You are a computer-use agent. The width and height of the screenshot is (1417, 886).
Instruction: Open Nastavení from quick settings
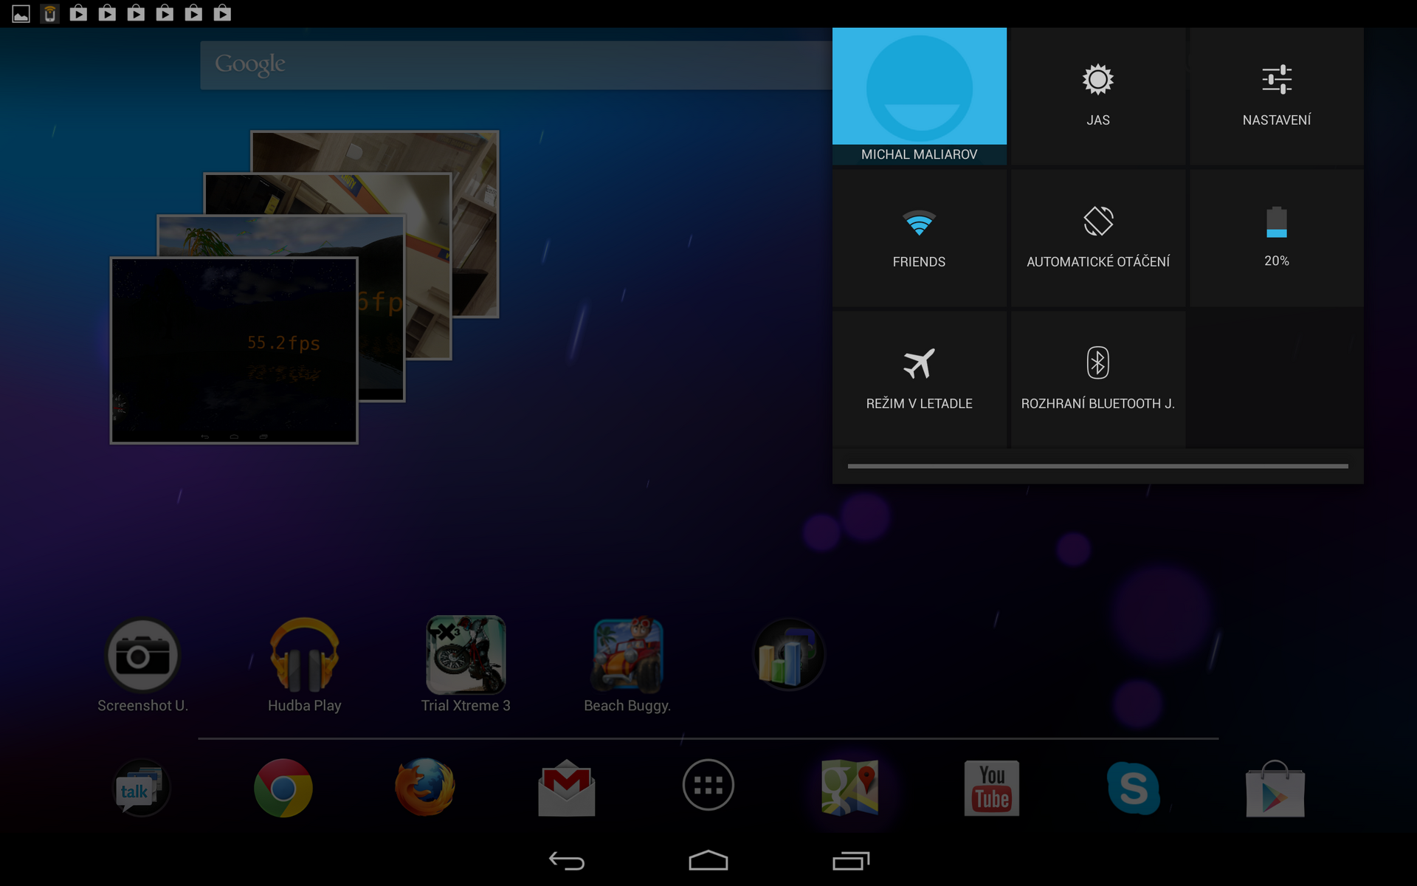(x=1276, y=96)
